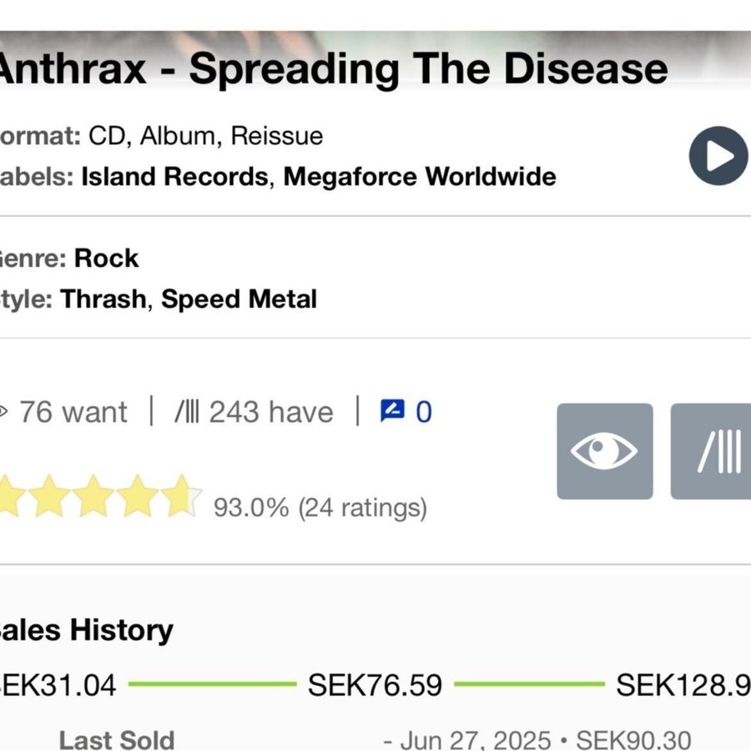Give four stars via fourth star
Image resolution: width=751 pixels, height=751 pixels.
coord(138,496)
